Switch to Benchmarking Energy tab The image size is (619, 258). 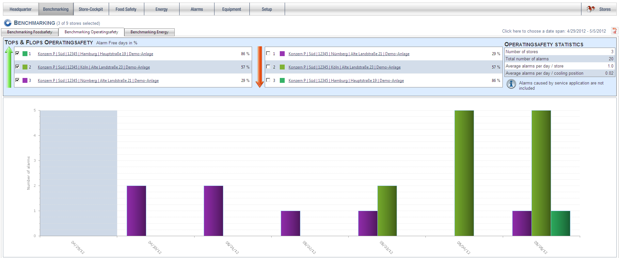click(x=150, y=32)
